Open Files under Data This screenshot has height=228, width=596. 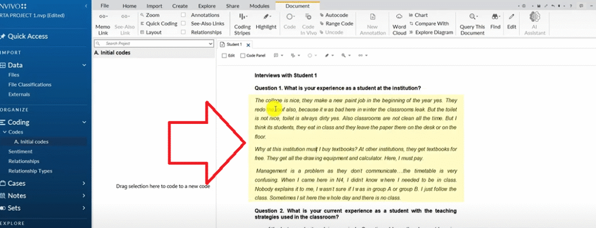pyautogui.click(x=14, y=75)
